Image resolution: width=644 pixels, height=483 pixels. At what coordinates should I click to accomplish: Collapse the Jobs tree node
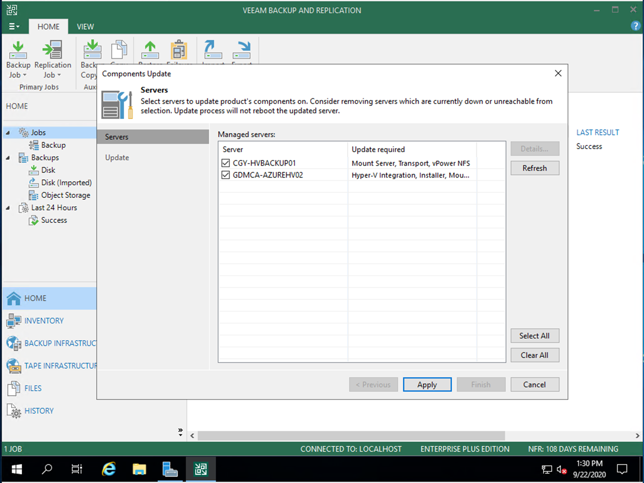click(x=8, y=133)
